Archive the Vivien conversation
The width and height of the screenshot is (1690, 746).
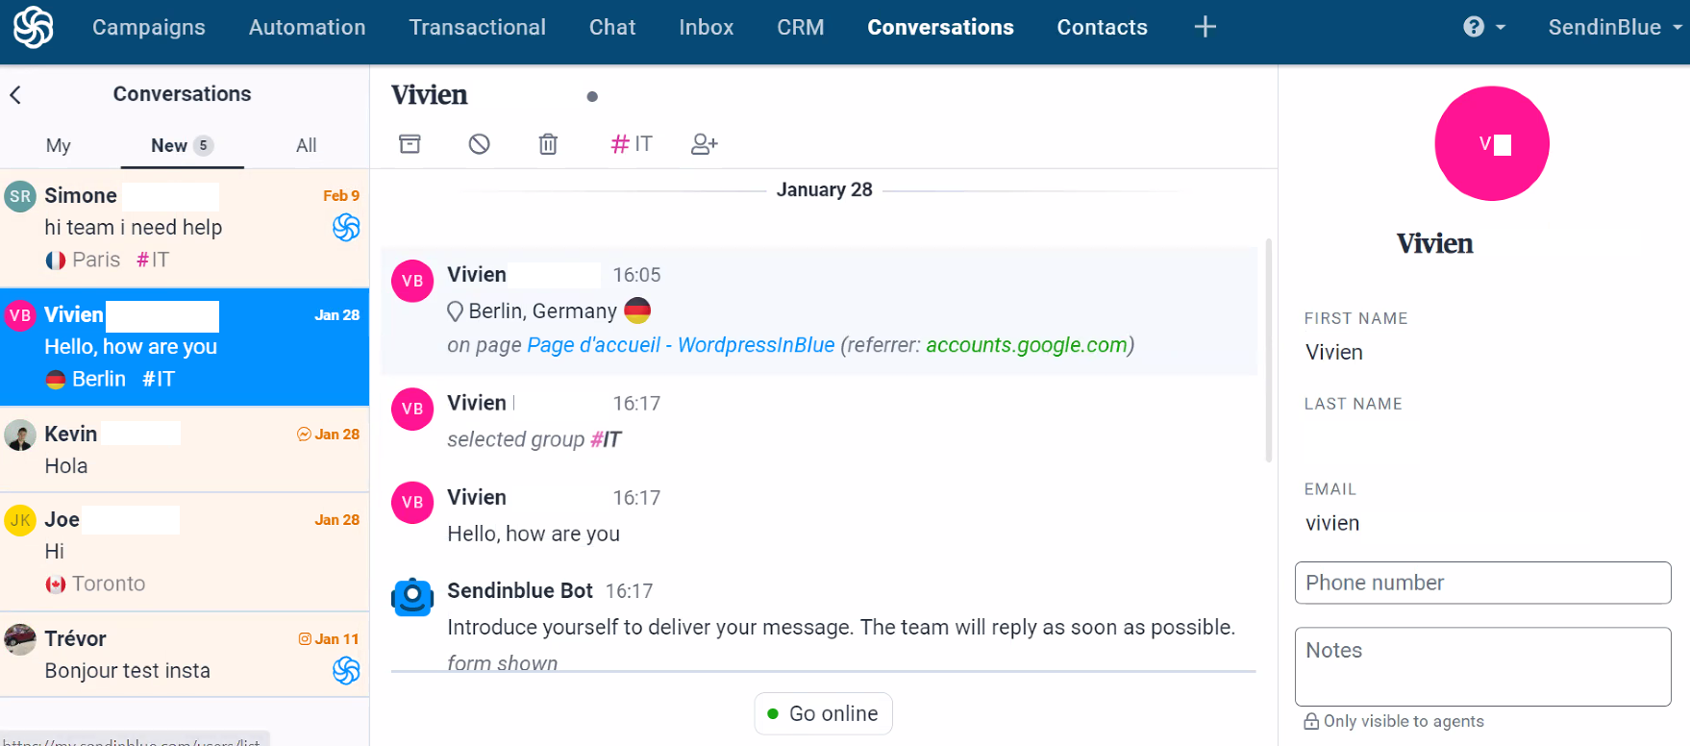[x=410, y=144]
